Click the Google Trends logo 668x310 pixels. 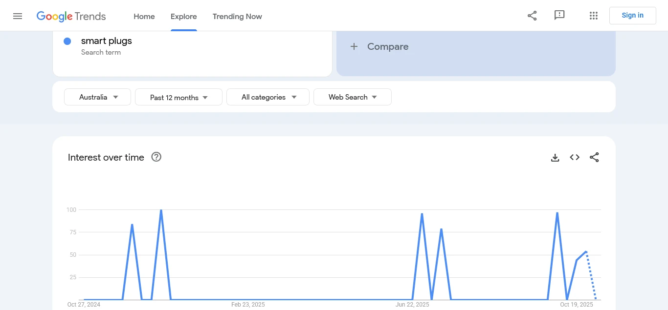(x=71, y=16)
